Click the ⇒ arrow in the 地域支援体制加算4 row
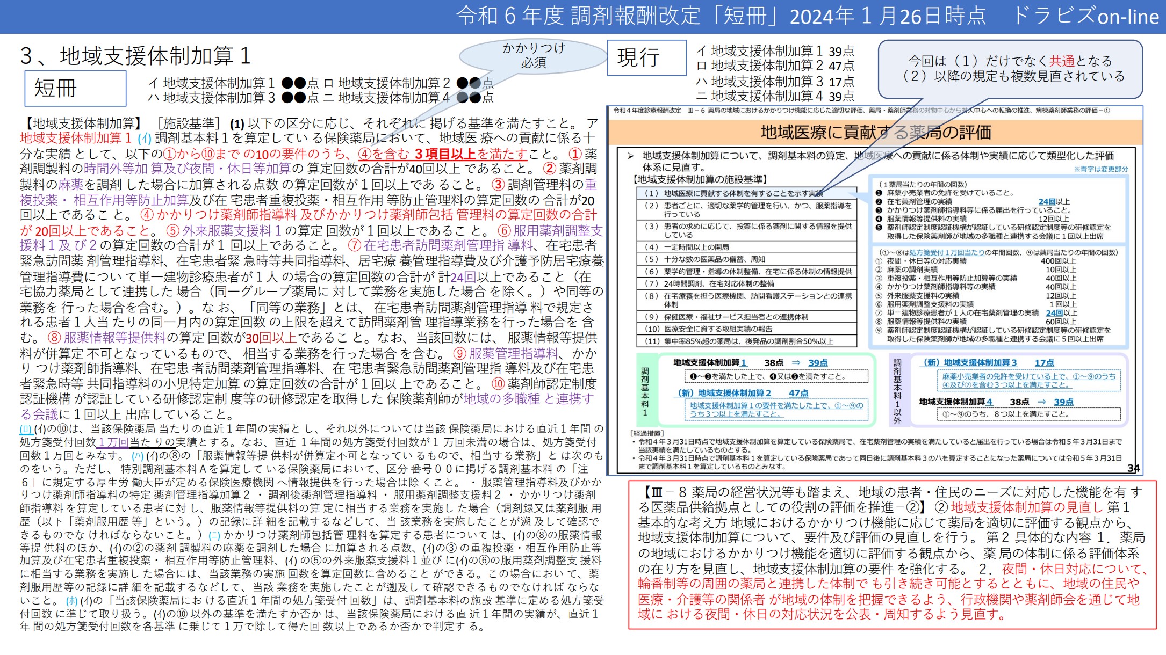Viewport: 1166px width, 655px height. pyautogui.click(x=1042, y=402)
